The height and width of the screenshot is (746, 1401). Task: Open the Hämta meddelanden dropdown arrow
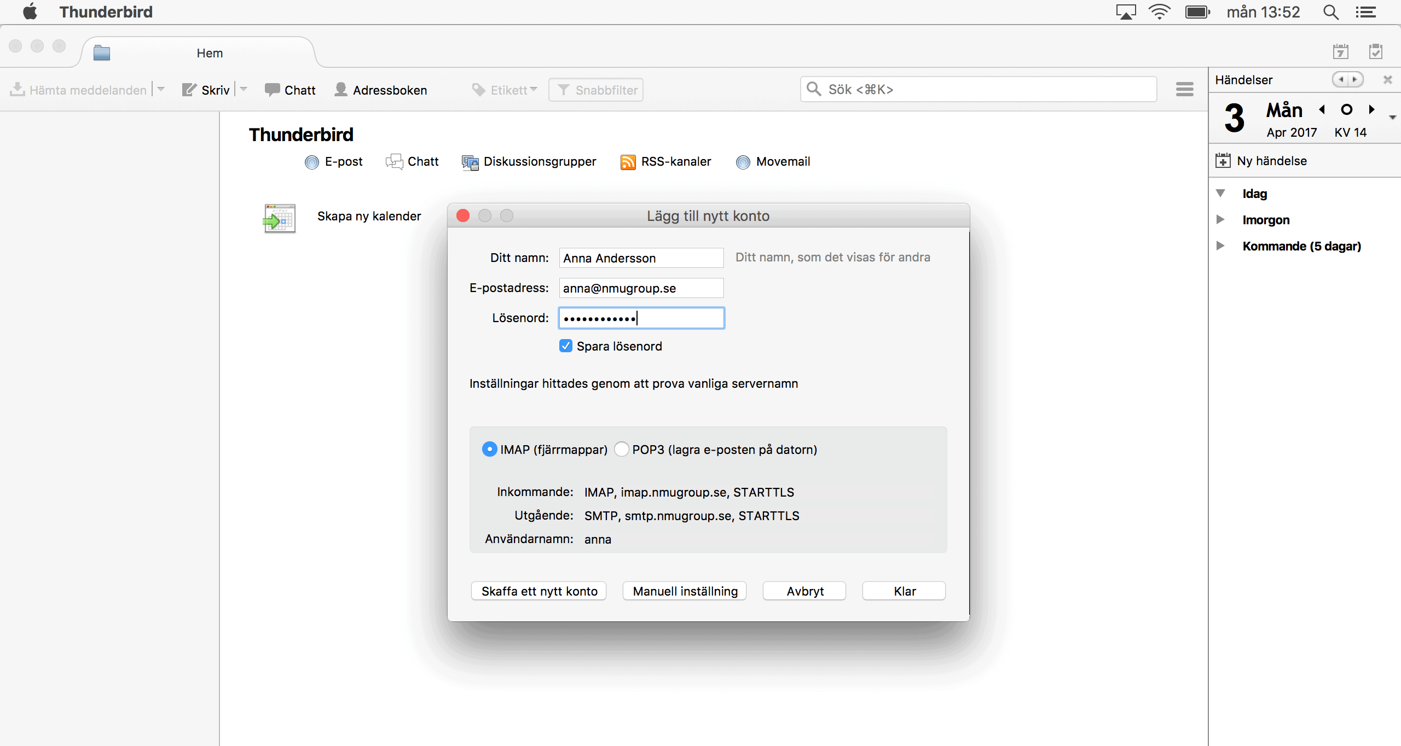161,89
